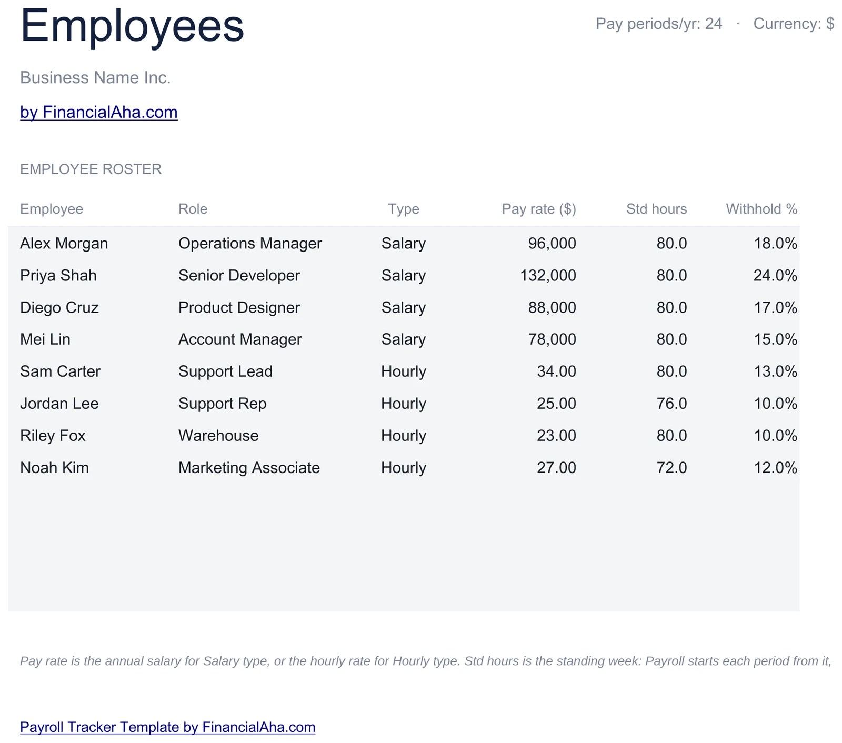The width and height of the screenshot is (842, 743).
Task: Click the 18.0% withhold cell
Action: [x=776, y=243]
